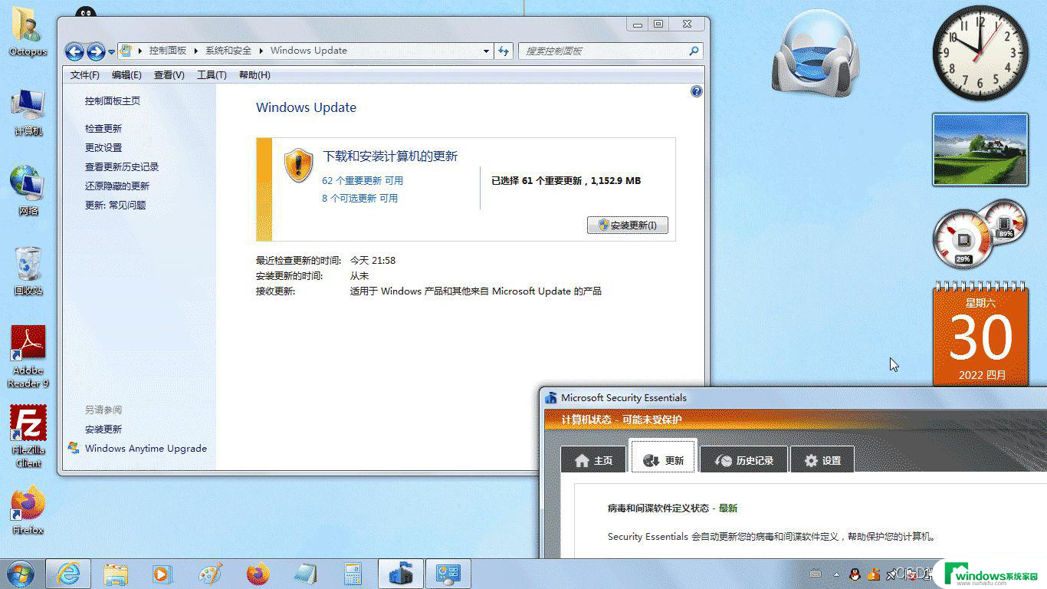The image size is (1047, 589).
Task: Click the analog clock desktop gadget
Action: (980, 52)
